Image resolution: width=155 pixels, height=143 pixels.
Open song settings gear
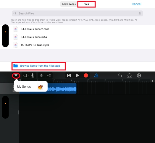coord(139,76)
